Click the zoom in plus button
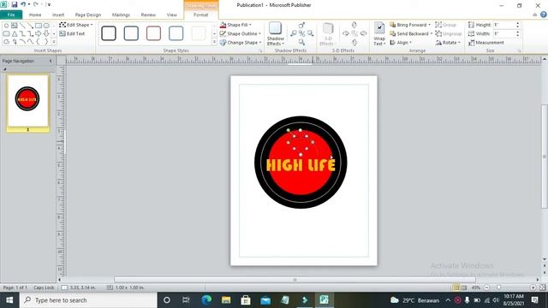The width and height of the screenshot is (548, 308). pos(533,287)
